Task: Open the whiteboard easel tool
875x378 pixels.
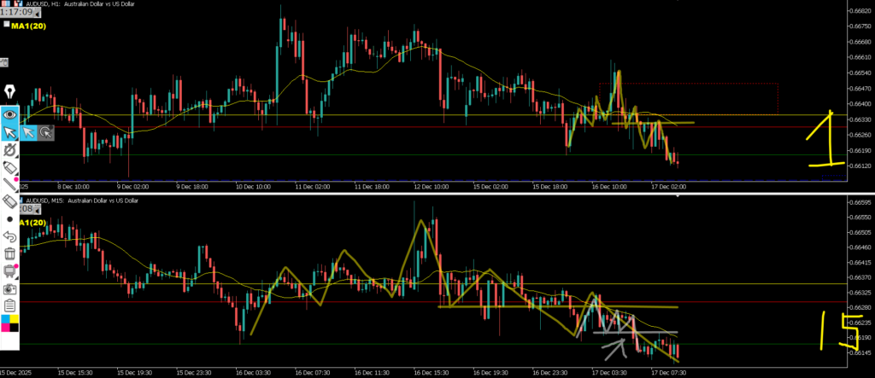Action: [x=10, y=271]
